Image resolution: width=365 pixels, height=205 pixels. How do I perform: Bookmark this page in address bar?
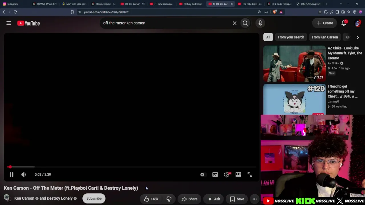[72, 12]
